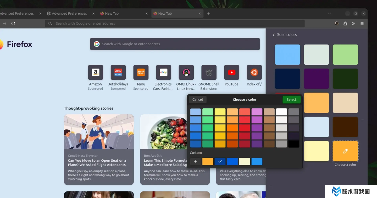The height and width of the screenshot is (198, 377).
Task: Open the hamburger application menu
Action: pyautogui.click(x=362, y=24)
